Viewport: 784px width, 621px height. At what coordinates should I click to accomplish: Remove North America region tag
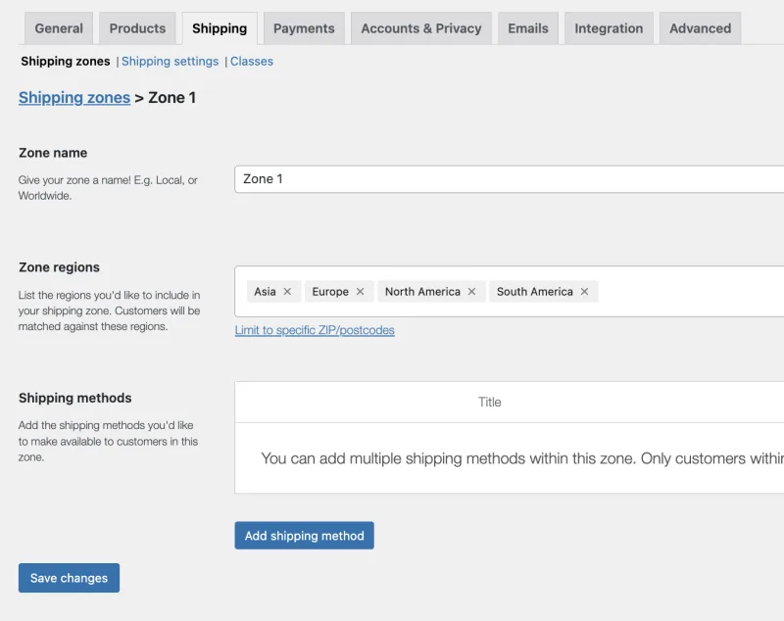tap(471, 291)
